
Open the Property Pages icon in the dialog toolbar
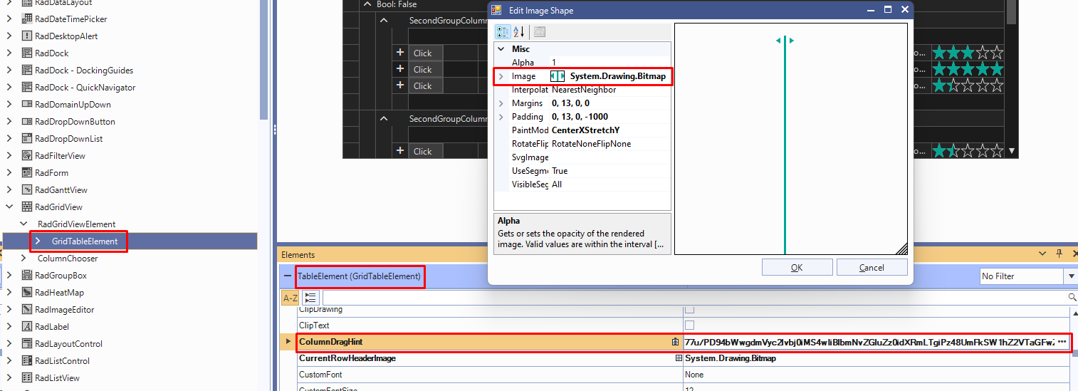[x=540, y=31]
